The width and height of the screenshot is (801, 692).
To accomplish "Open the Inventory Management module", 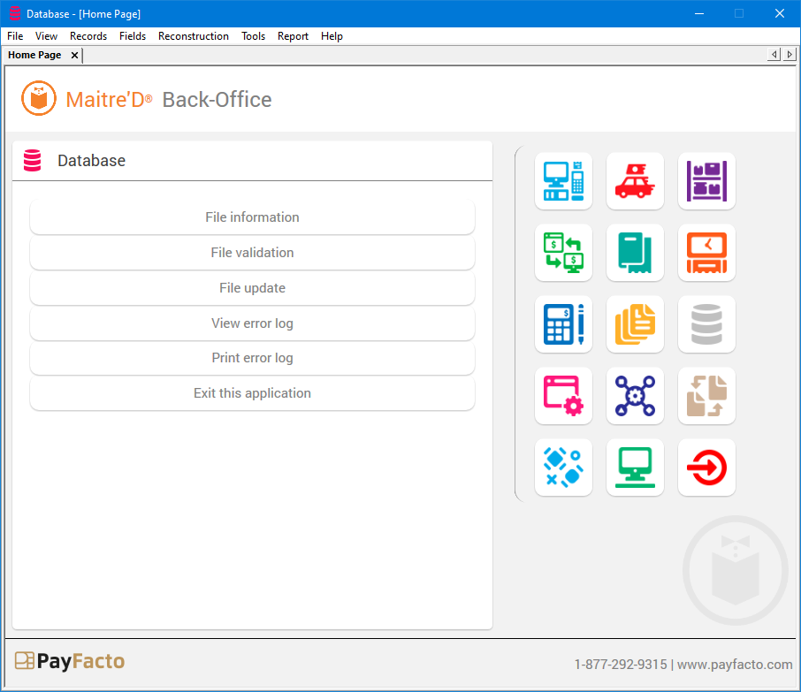I will point(706,181).
